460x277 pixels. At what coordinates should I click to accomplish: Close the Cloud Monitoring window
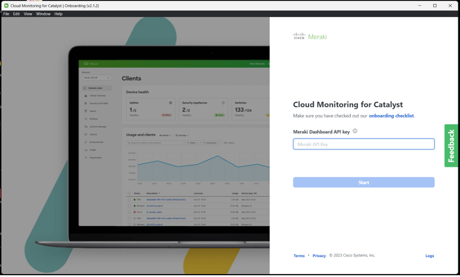click(x=450, y=5)
